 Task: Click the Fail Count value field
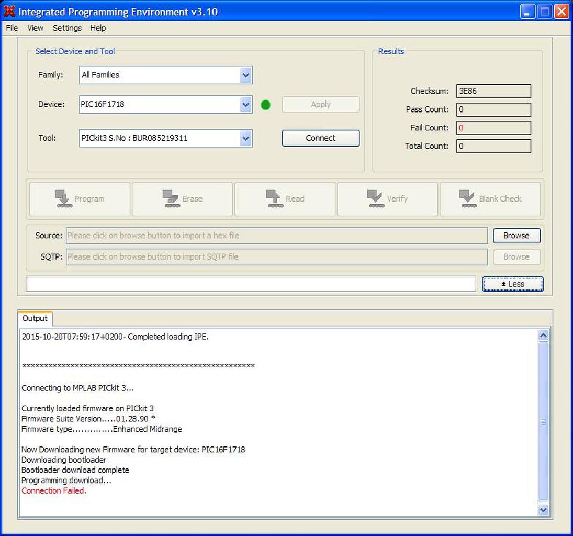(x=493, y=128)
